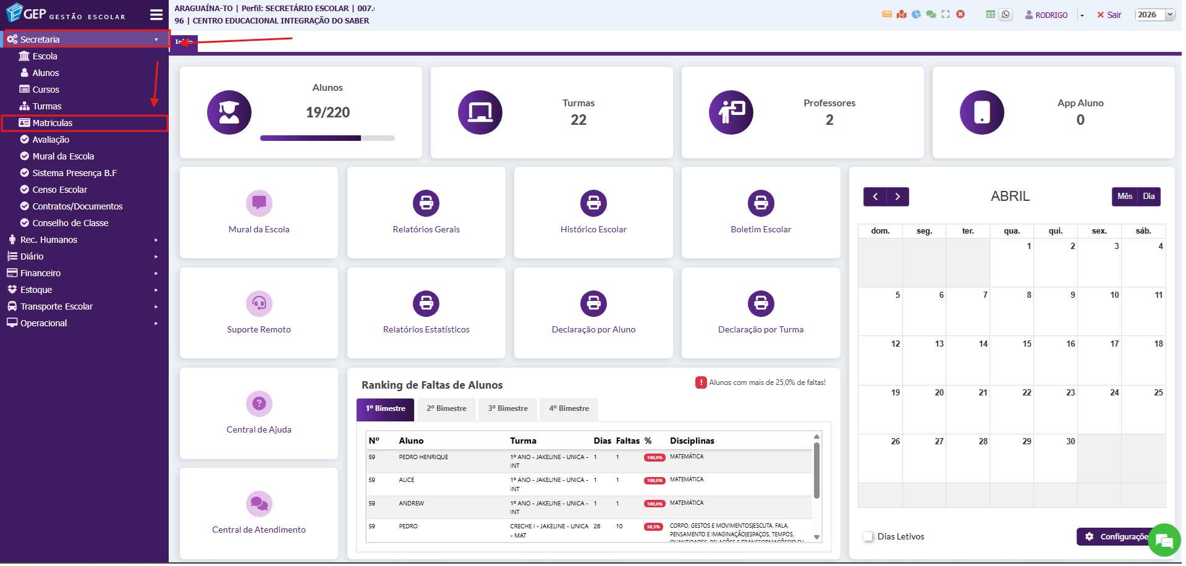Select the 2º Bimestre tab
Screen dimensions: 1186x566
(x=446, y=408)
